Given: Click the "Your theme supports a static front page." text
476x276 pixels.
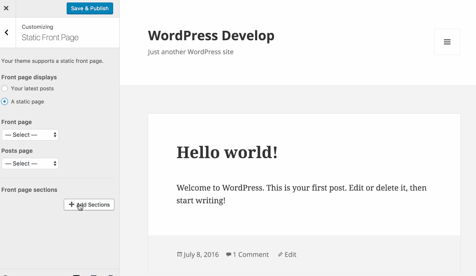Looking at the screenshot, I should pyautogui.click(x=52, y=61).
